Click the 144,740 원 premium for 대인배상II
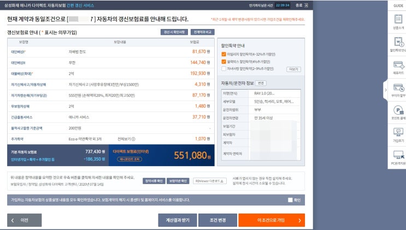The image size is (406, 230). point(200,62)
